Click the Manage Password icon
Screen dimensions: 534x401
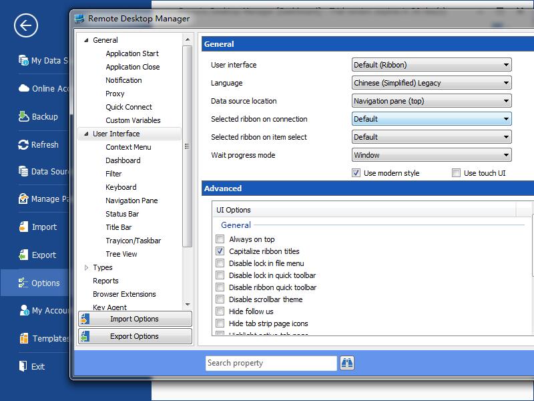click(x=23, y=198)
